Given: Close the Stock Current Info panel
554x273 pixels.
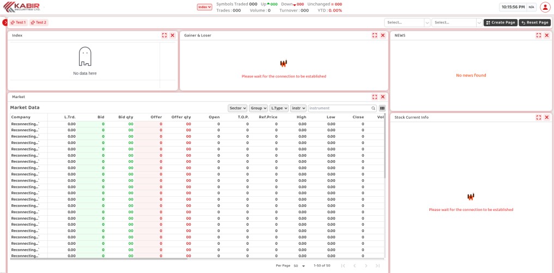Looking at the screenshot, I should (x=546, y=117).
